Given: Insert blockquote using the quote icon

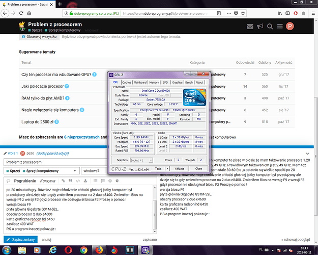Looking at the screenshot, I should [x=70, y=181].
